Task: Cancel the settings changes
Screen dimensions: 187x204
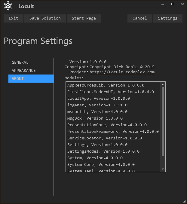Action: point(139,18)
